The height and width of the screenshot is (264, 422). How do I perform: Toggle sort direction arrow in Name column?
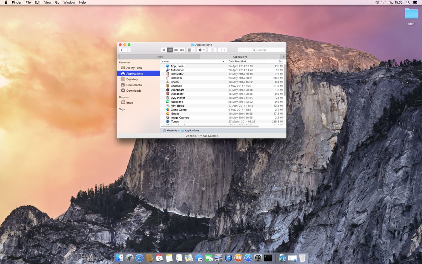click(223, 61)
